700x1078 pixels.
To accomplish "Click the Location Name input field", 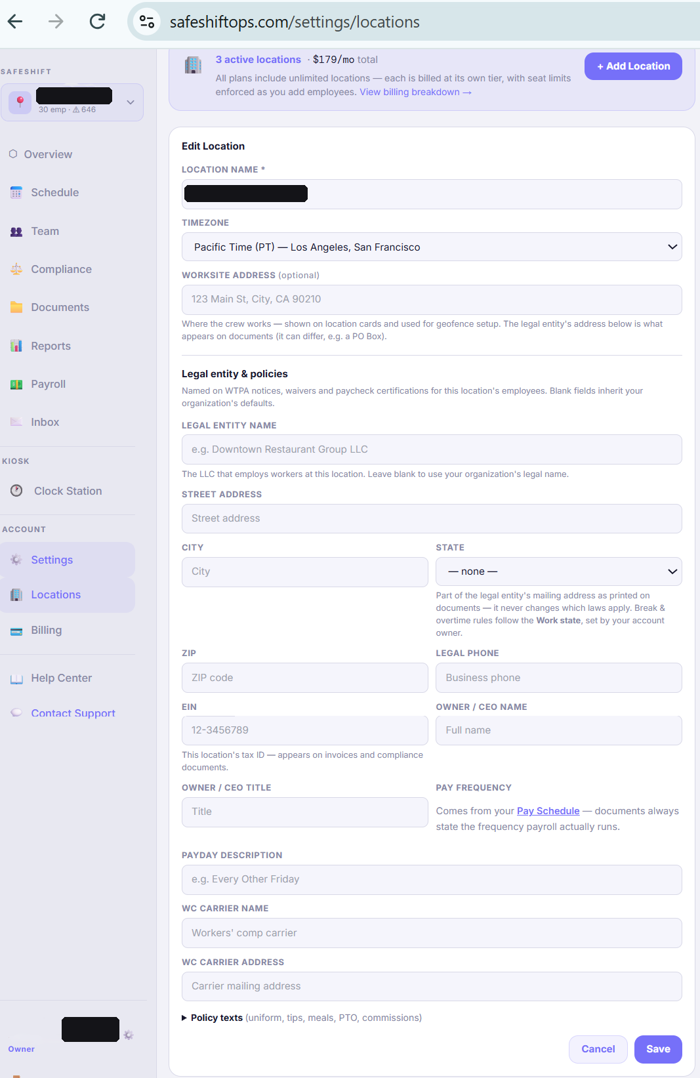I will (432, 194).
